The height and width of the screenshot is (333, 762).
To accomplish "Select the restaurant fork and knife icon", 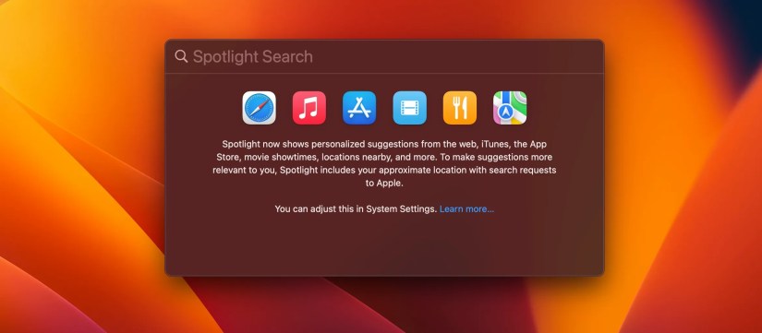I will 460,108.
